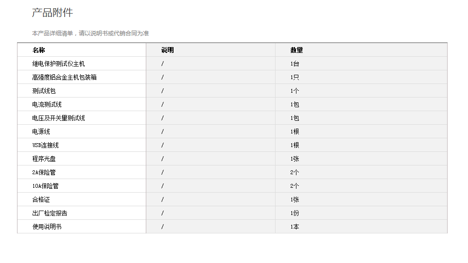Screen dimensions: 468x263
Task: Click the 测试线包 item name
Action: coord(44,91)
